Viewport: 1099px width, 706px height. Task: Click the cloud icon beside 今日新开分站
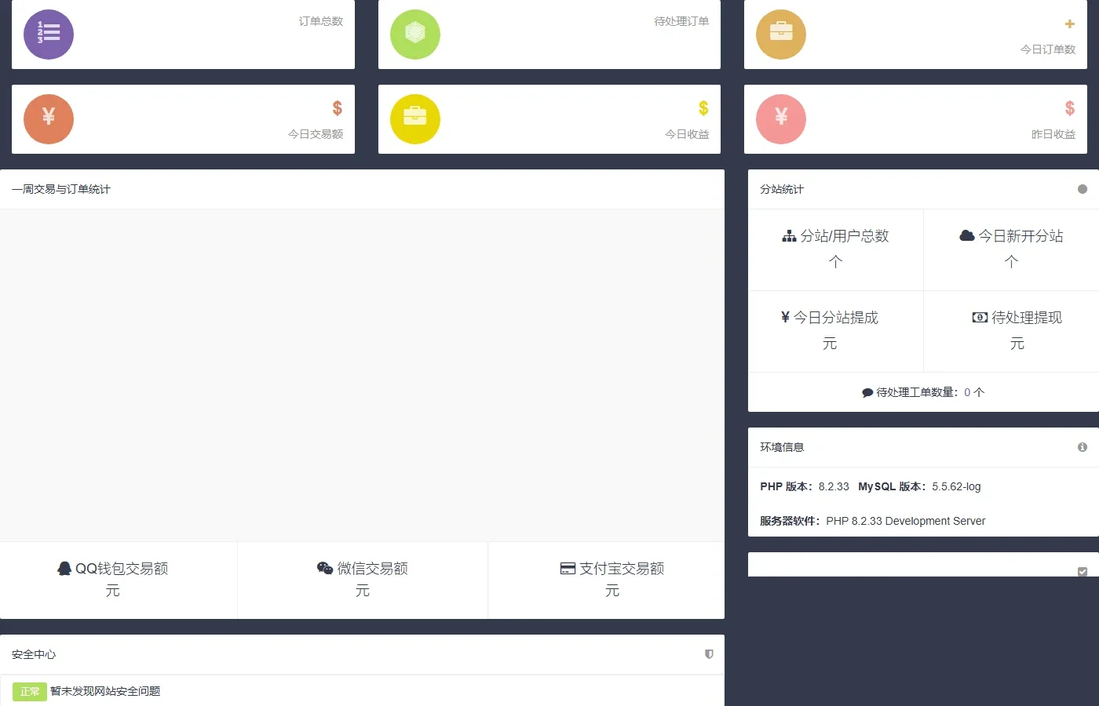(967, 235)
